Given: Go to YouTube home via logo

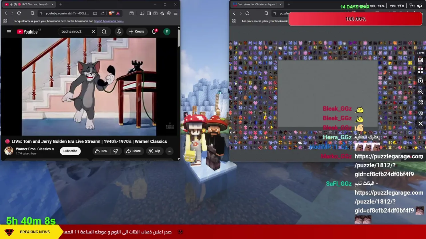Looking at the screenshot, I should [27, 32].
